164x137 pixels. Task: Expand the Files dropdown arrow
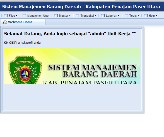coord(16,16)
